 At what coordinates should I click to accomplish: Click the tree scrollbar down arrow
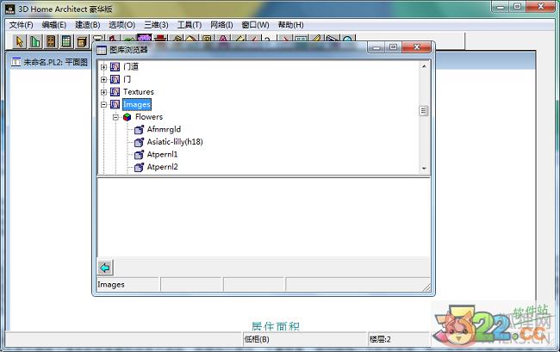[x=424, y=169]
